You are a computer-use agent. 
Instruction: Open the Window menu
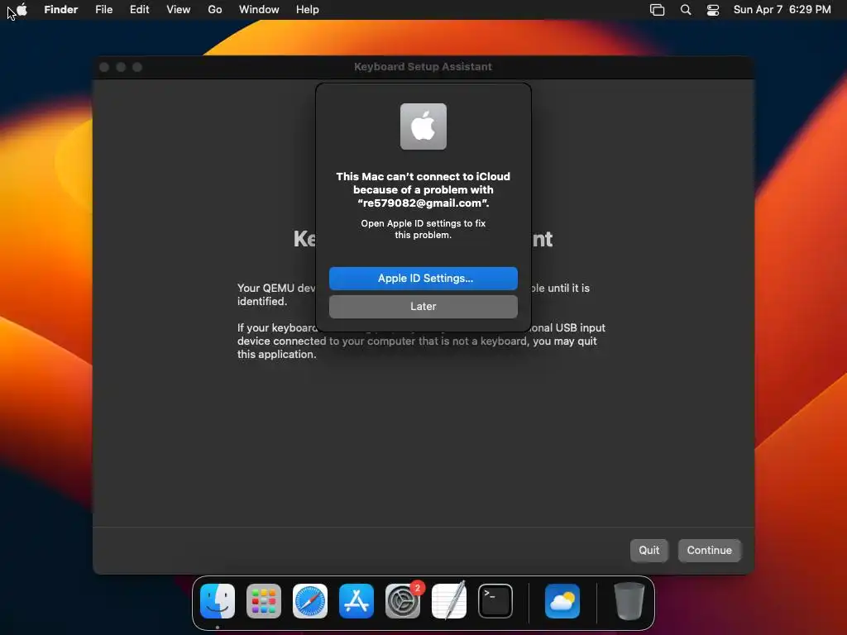click(259, 9)
